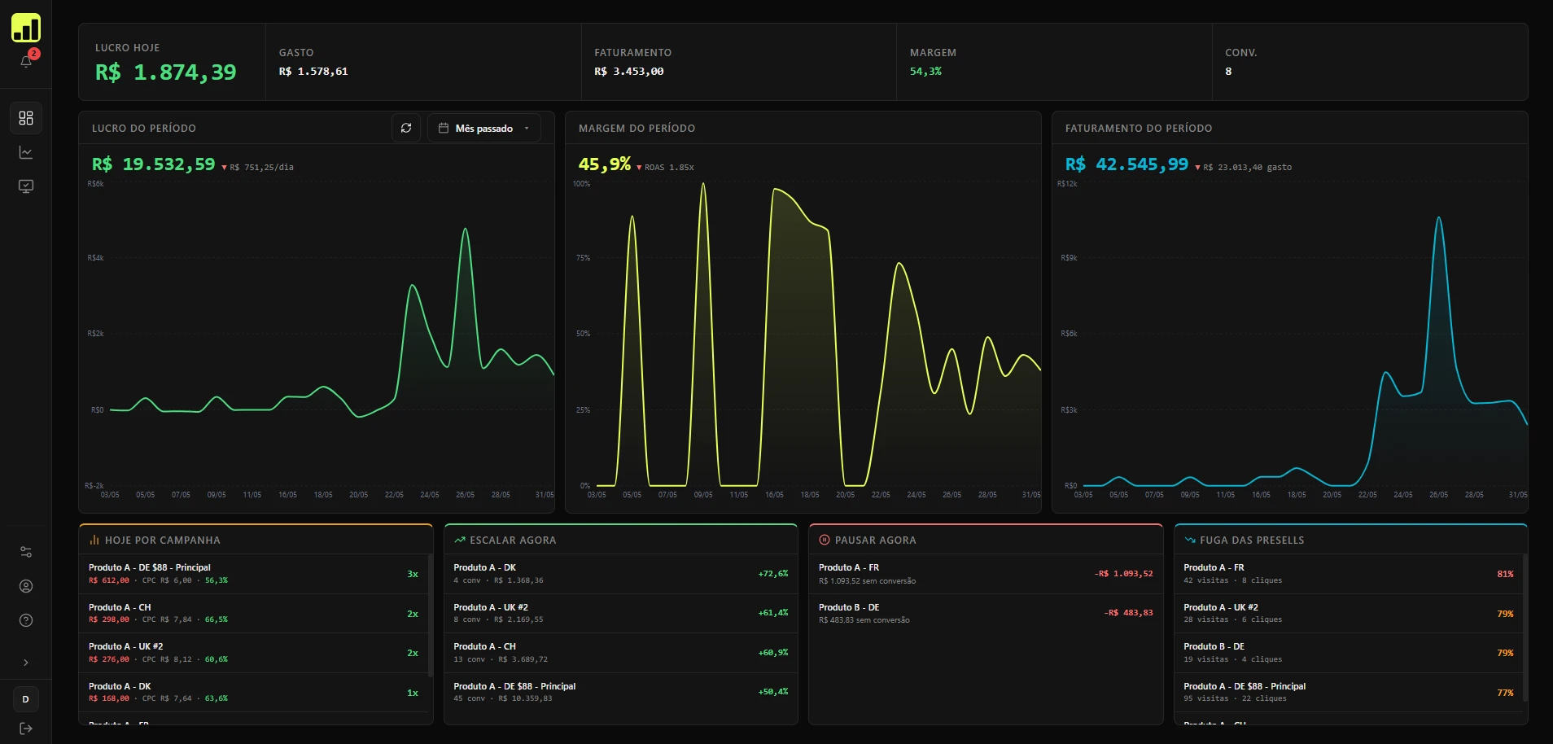Click the R$ 751,25/dia label
Viewport: 1553px width, 744px height.
click(262, 168)
